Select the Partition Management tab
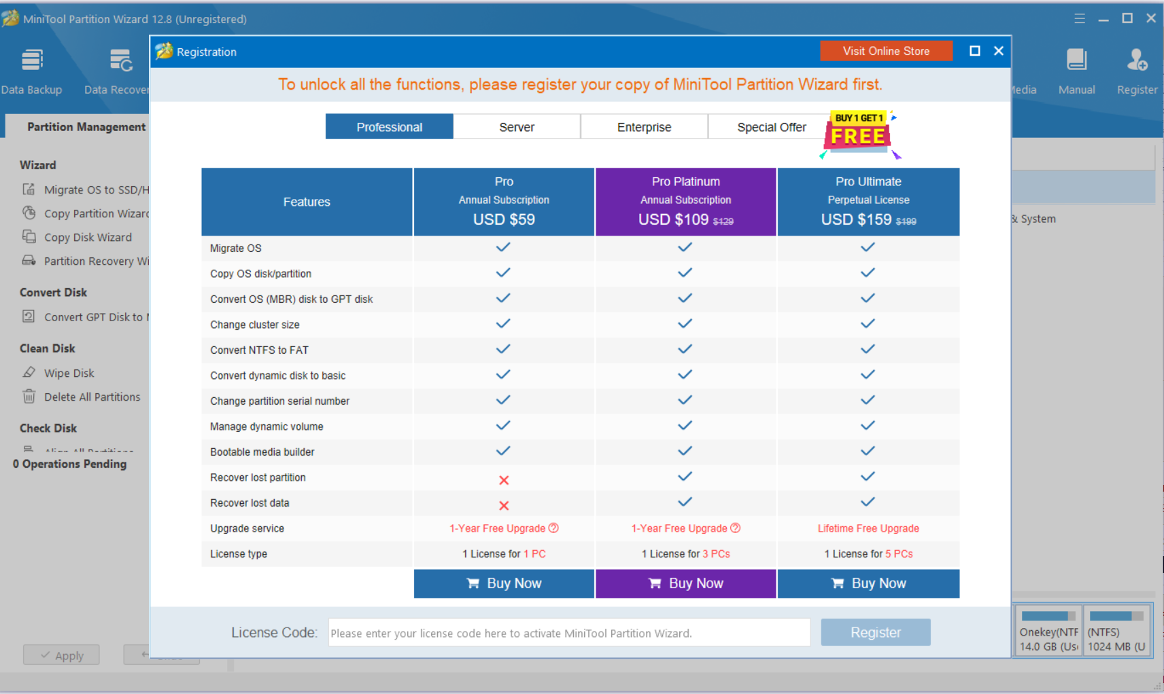This screenshot has width=1164, height=694. pos(86,126)
